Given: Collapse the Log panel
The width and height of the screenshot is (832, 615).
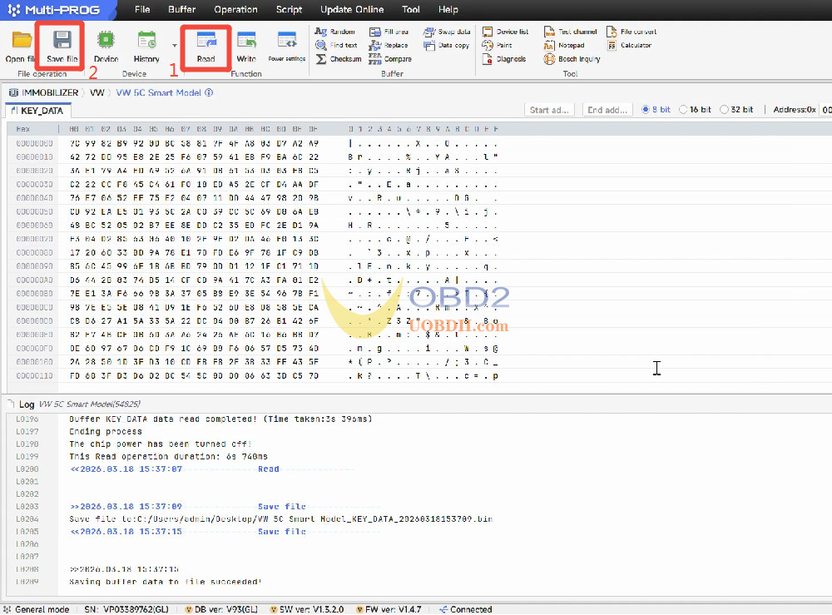Looking at the screenshot, I should point(11,404).
